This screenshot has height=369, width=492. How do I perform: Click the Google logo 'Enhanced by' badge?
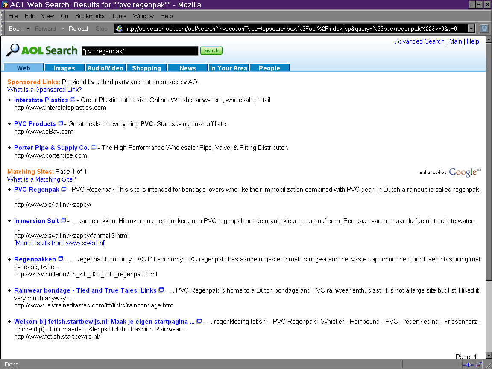pos(450,172)
